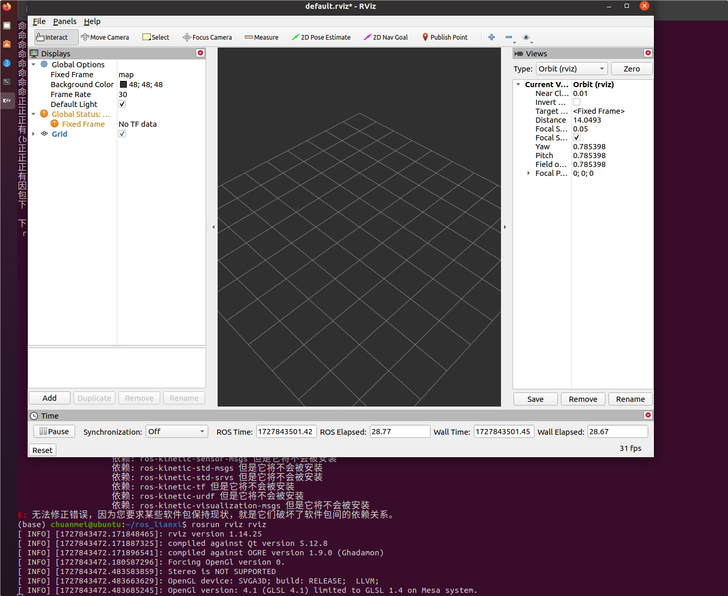Switch to the Select tool
This screenshot has height=596, width=728.
pyautogui.click(x=155, y=37)
